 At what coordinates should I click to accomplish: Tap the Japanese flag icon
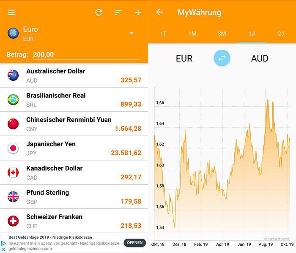pyautogui.click(x=13, y=148)
